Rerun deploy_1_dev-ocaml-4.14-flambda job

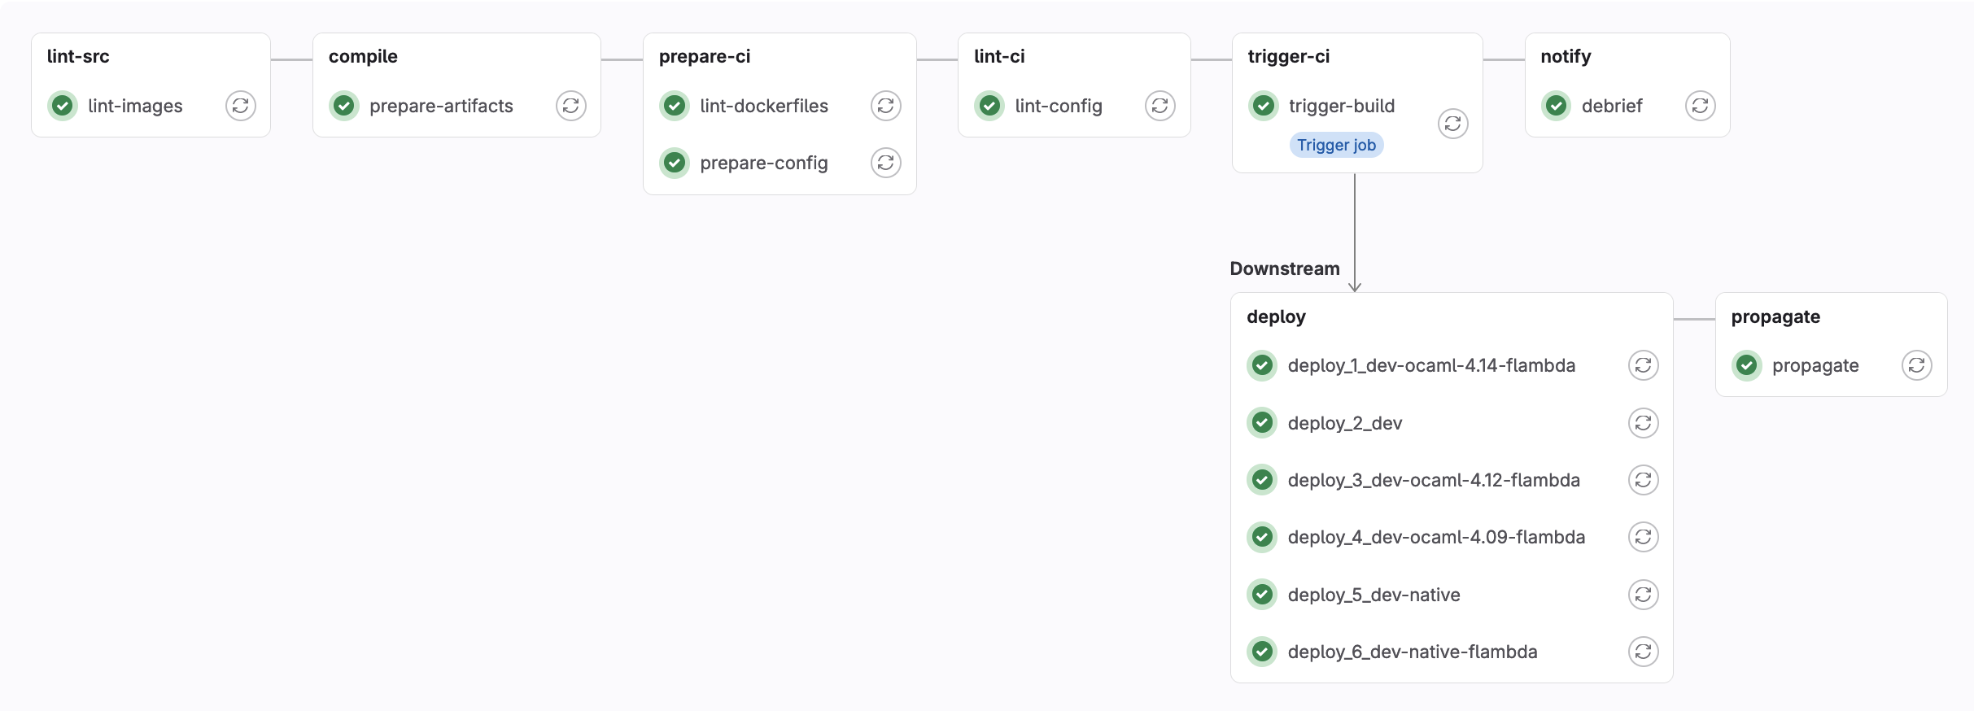(x=1643, y=365)
